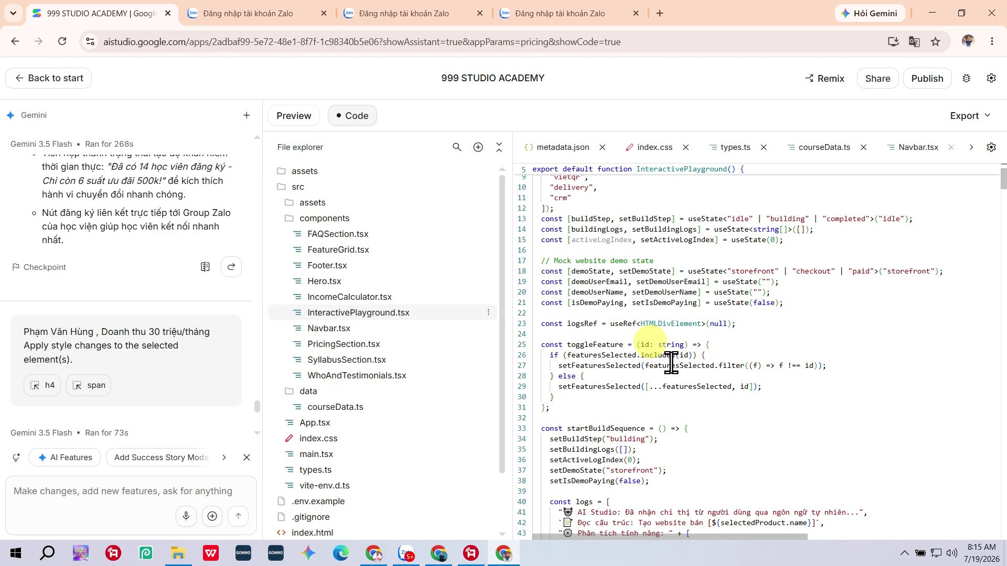The height and width of the screenshot is (566, 1007).
Task: Add a new file with plus icon
Action: [478, 147]
